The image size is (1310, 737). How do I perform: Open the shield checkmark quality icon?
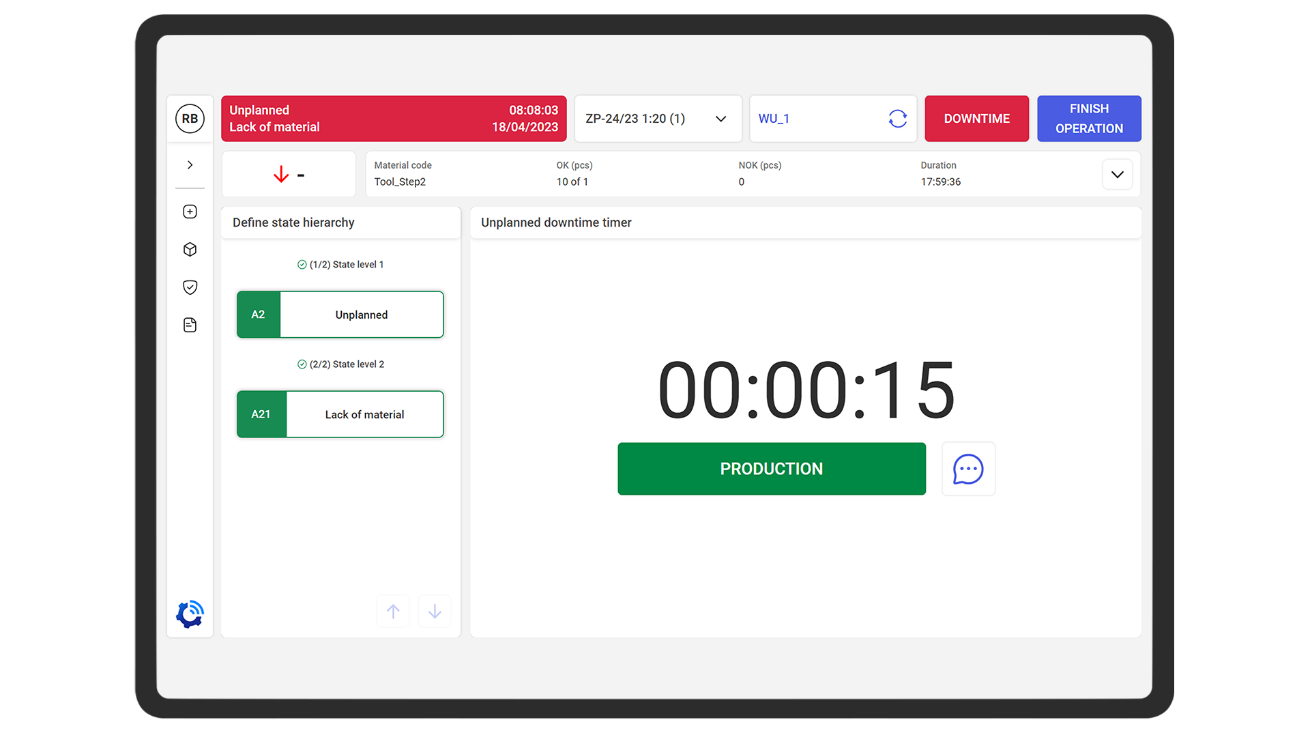pyautogui.click(x=190, y=287)
